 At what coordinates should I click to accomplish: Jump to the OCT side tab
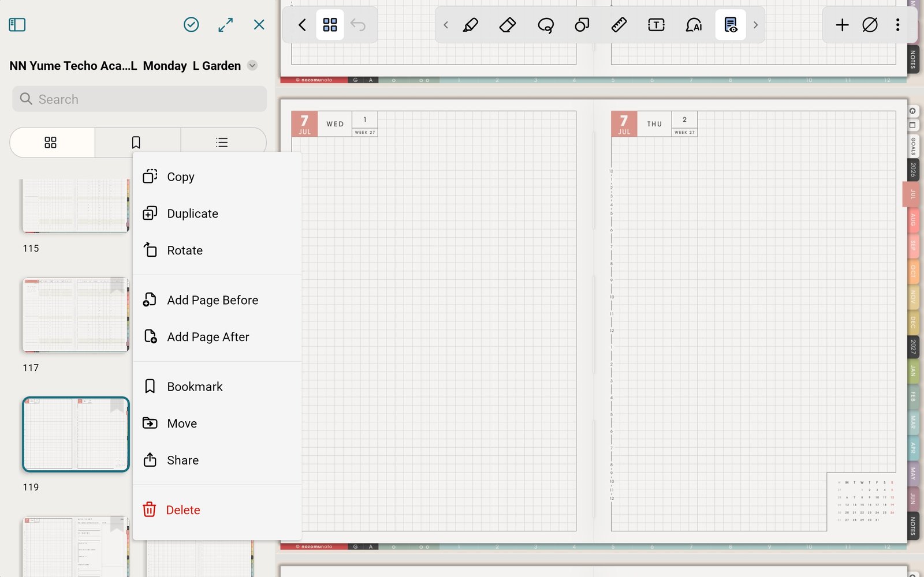[913, 271]
